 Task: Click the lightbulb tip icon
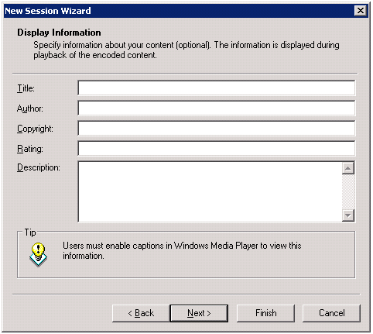point(38,255)
